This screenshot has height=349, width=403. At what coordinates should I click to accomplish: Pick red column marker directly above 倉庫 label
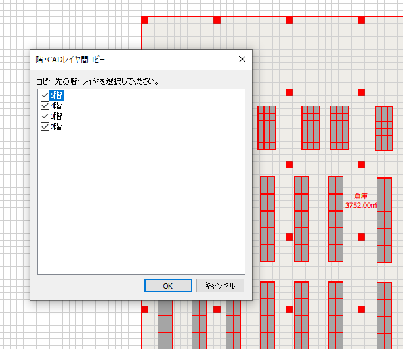pos(361,164)
